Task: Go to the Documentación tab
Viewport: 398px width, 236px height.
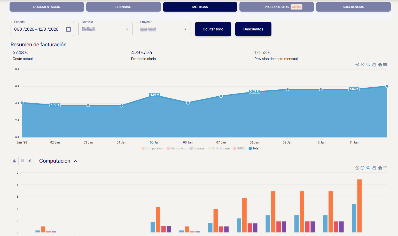Action: [47, 7]
